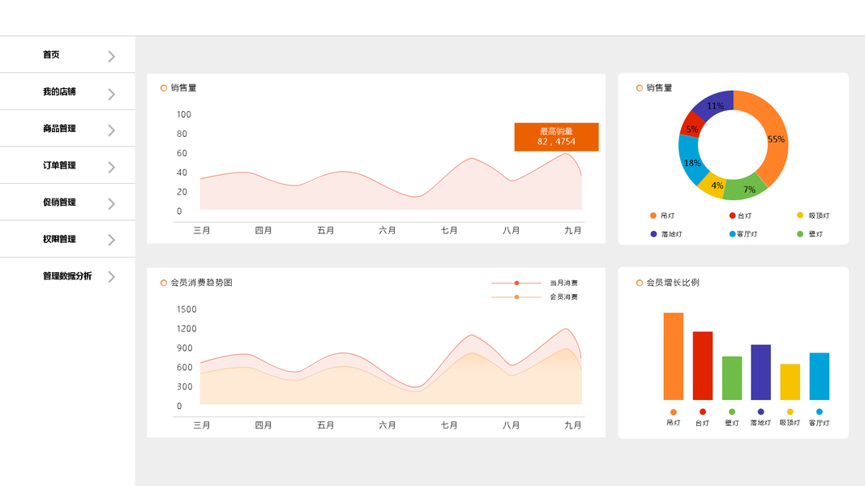Click cyan 客厅灯 dot under bar chart
This screenshot has height=486, width=865.
[x=820, y=411]
